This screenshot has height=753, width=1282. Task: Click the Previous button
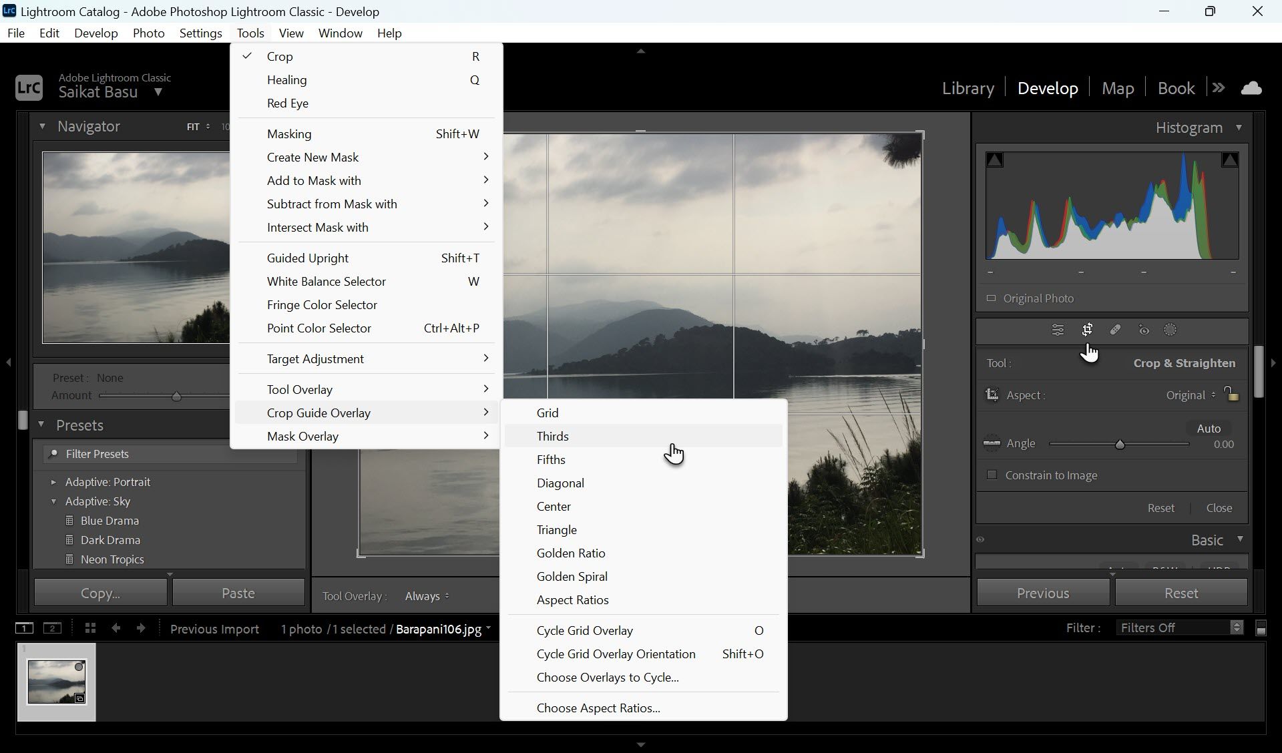(1042, 592)
